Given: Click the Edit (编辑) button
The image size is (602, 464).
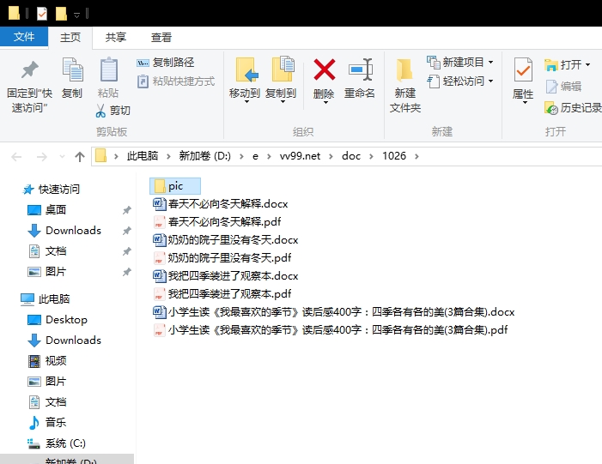Looking at the screenshot, I should (x=563, y=87).
